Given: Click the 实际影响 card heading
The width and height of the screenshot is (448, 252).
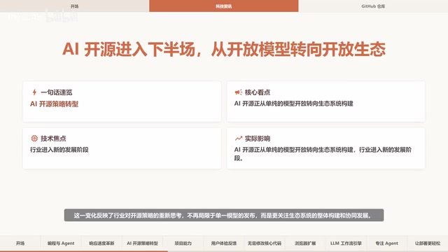Looking at the screenshot, I should tap(257, 139).
